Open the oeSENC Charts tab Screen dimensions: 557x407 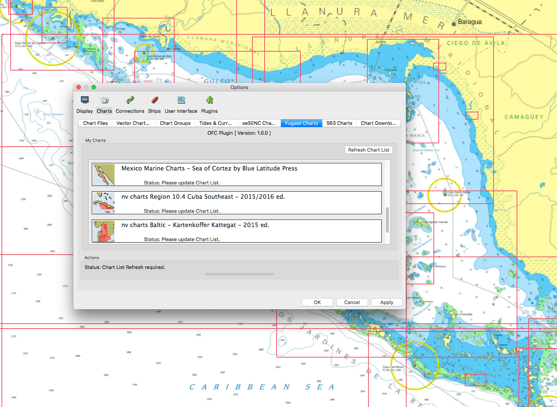pos(259,123)
